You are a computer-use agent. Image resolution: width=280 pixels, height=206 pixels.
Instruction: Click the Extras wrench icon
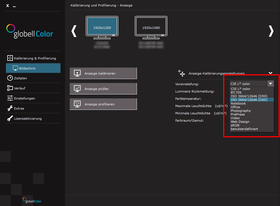click(10, 108)
